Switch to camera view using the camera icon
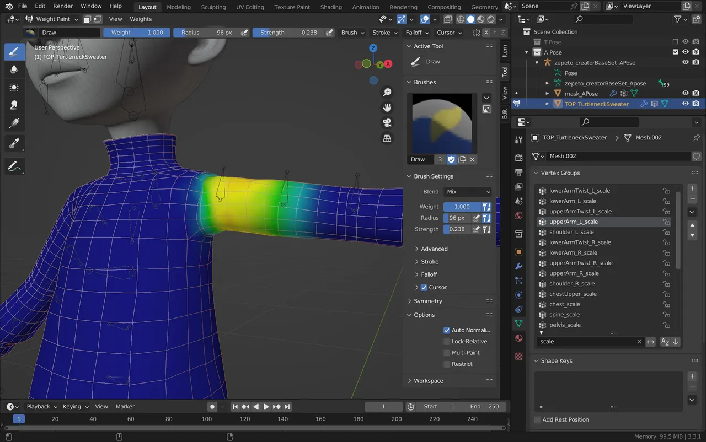Image resolution: width=706 pixels, height=442 pixels. pyautogui.click(x=388, y=123)
